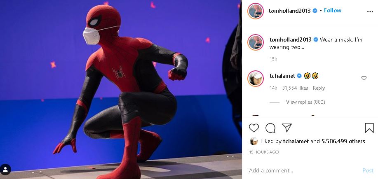Open tchalamet username in Liked by line
Screen dimensions: 378x179
(x=296, y=141)
